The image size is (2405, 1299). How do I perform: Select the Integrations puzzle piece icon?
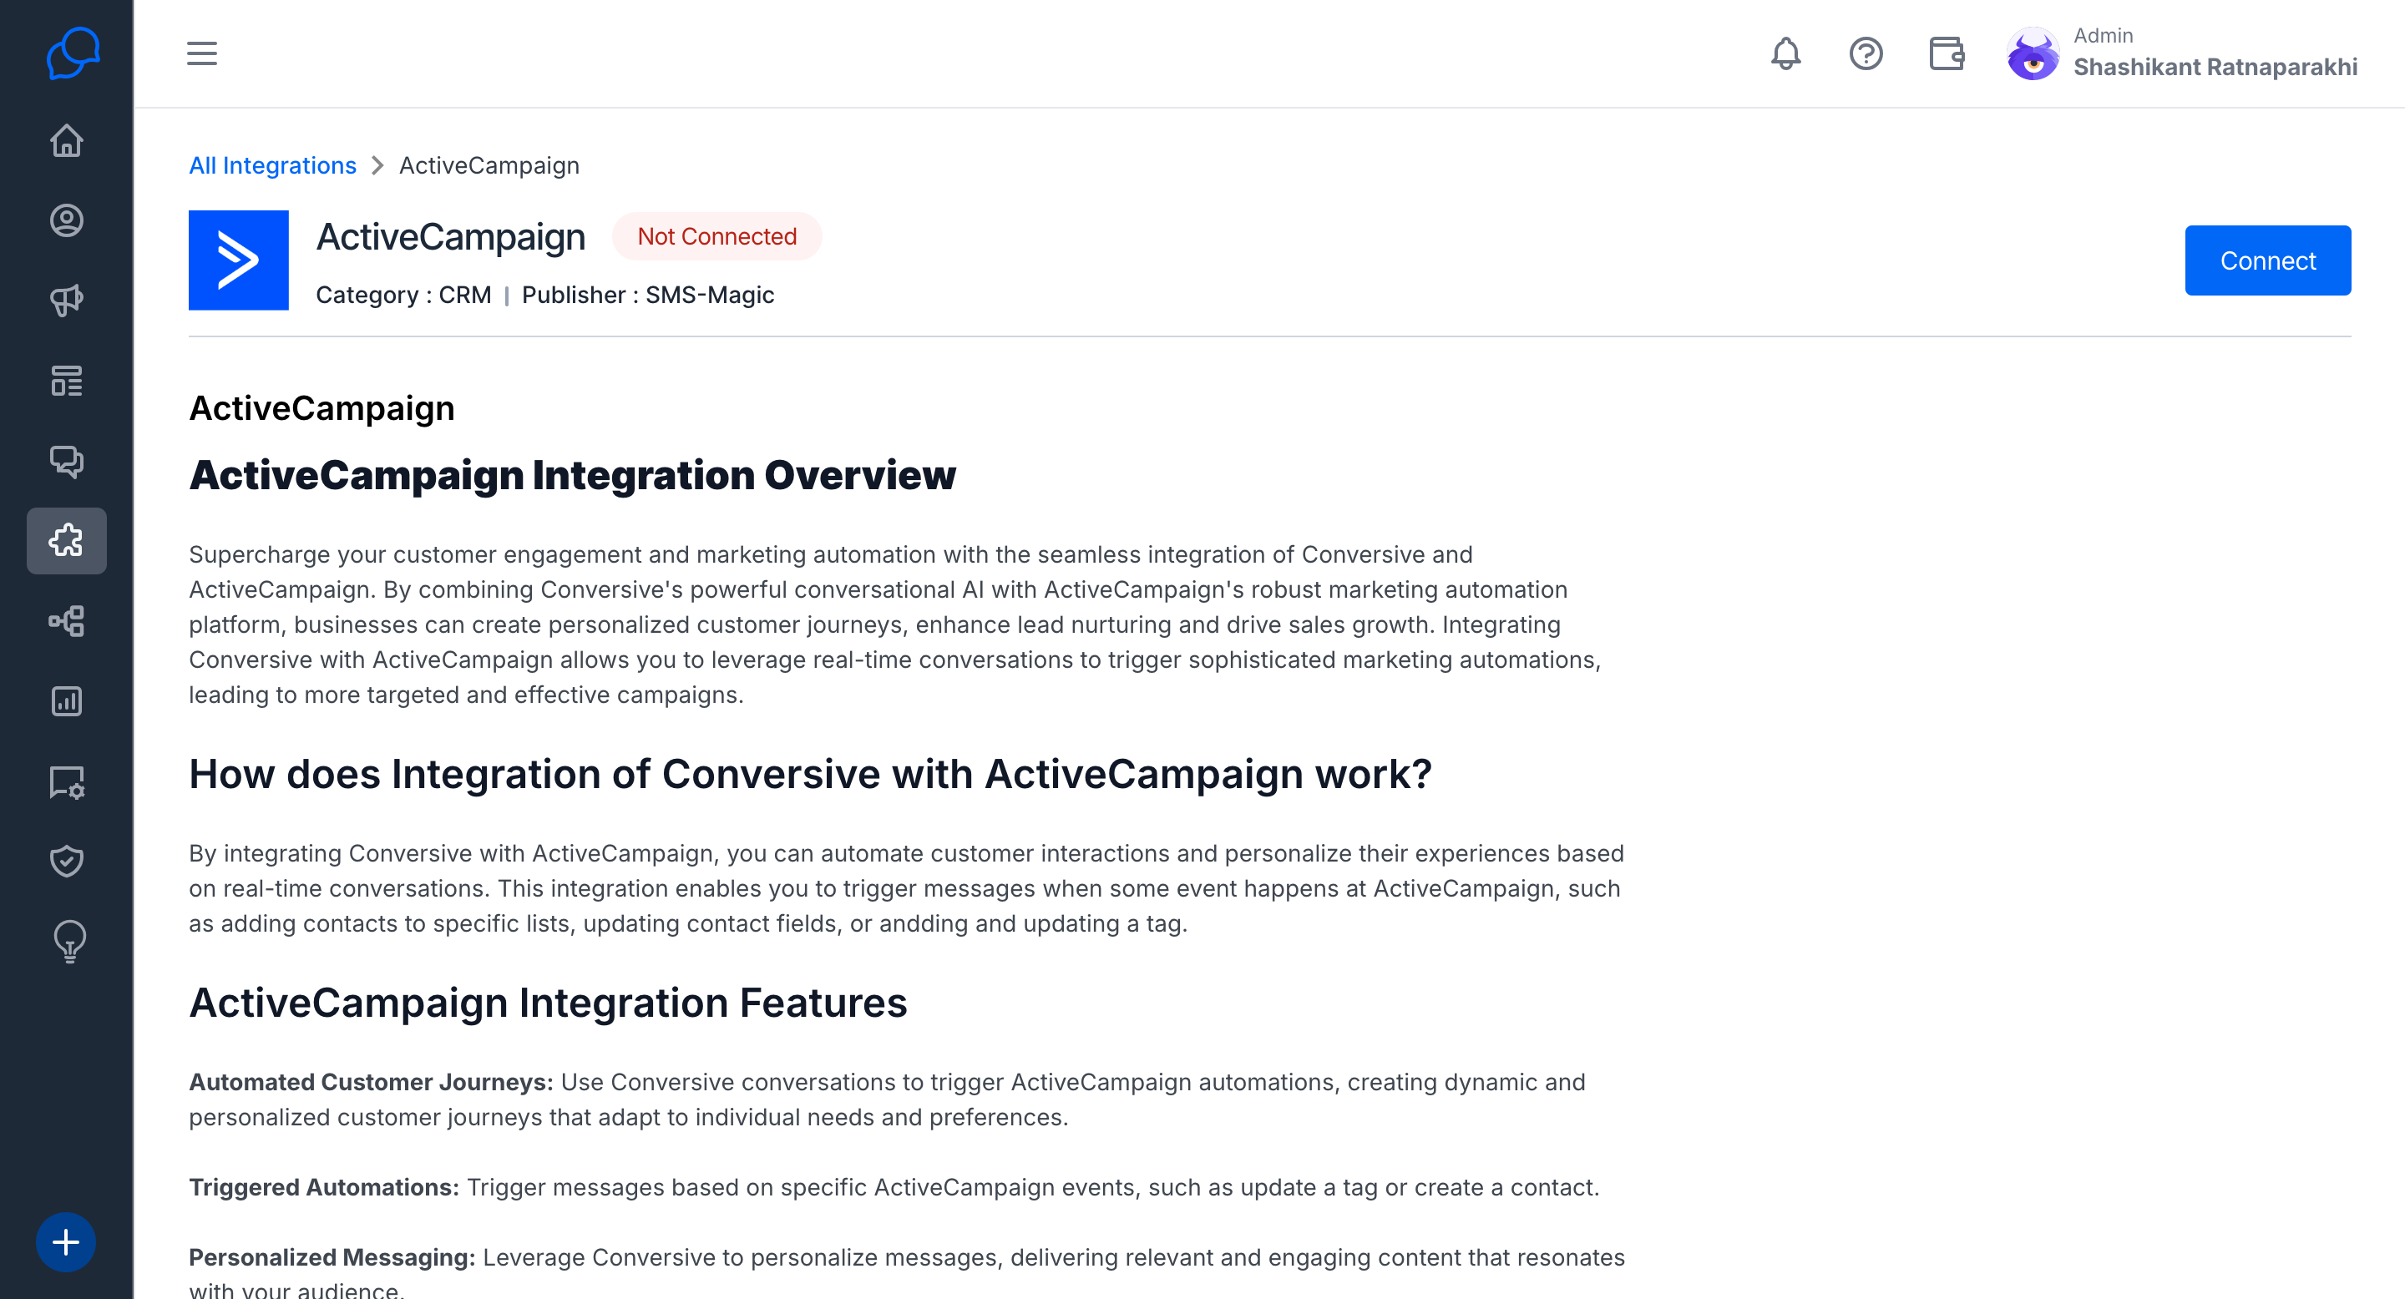click(x=66, y=540)
